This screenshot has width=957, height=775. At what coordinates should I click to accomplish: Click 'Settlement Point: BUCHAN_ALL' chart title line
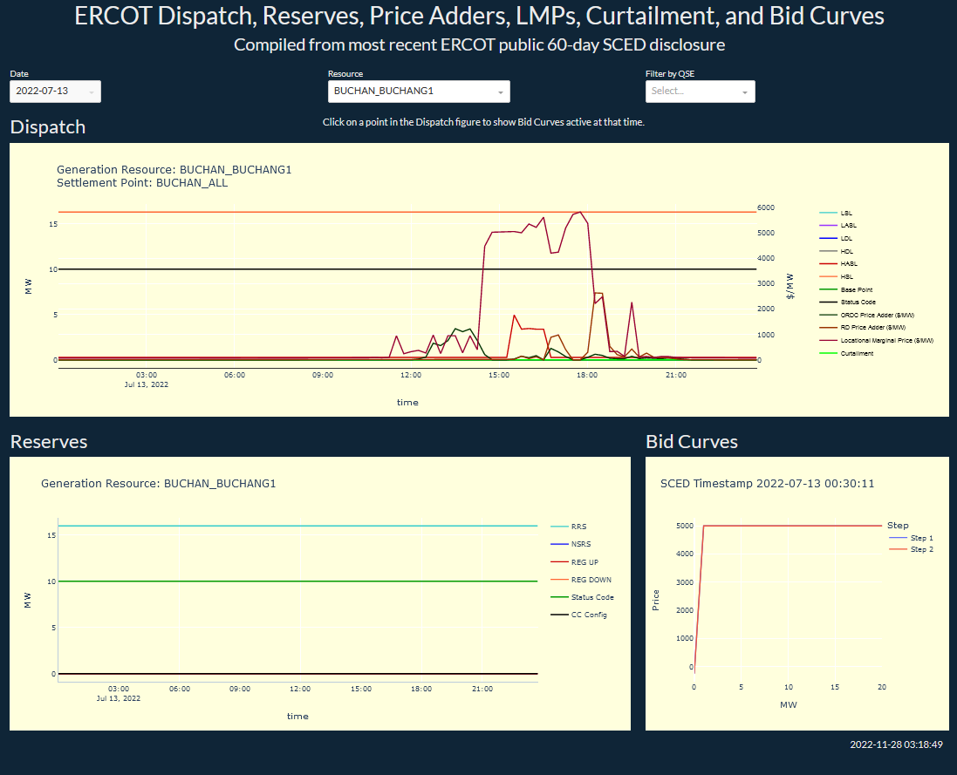click(142, 183)
